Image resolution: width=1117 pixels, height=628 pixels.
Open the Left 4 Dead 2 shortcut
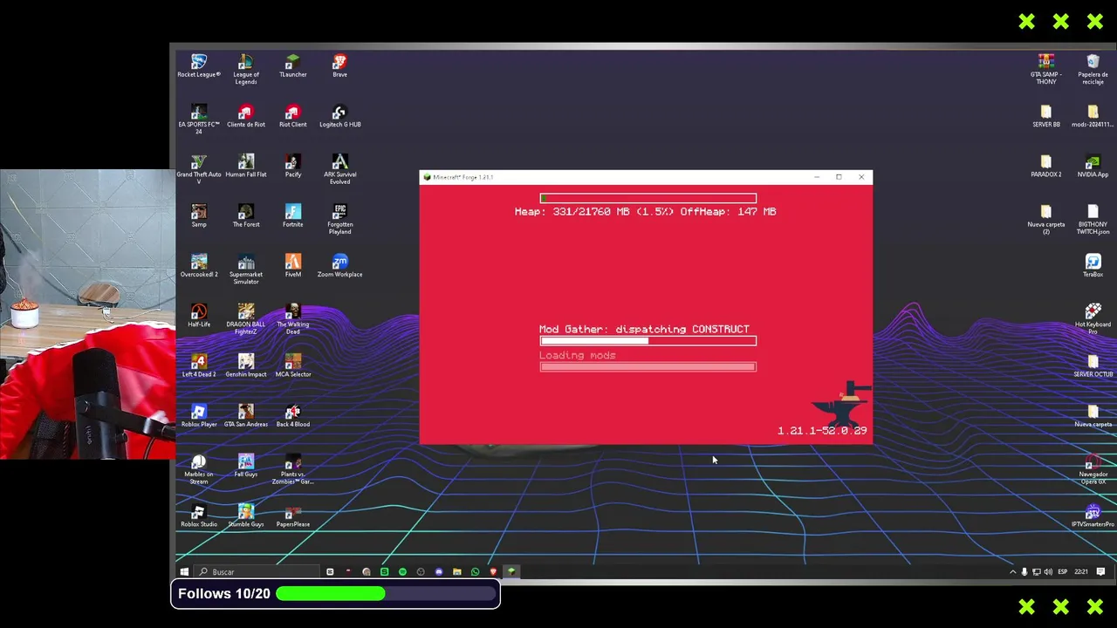[199, 365]
